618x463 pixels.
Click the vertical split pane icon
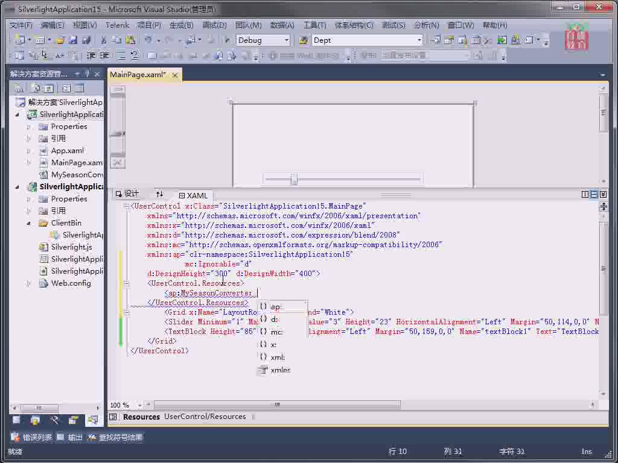pyautogui.click(x=585, y=194)
